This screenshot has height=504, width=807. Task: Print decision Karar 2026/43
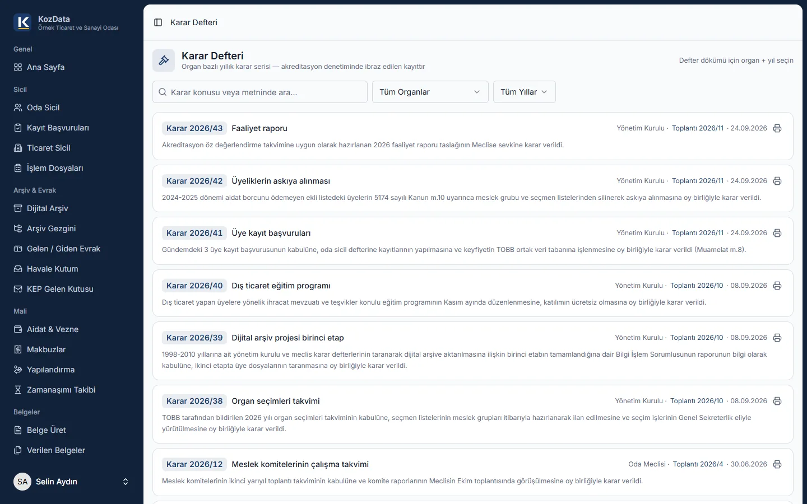pos(777,128)
